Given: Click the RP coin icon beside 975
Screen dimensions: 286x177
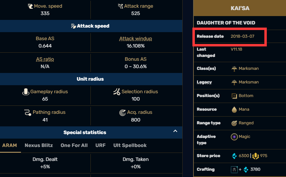Looking at the screenshot, I should point(256,156).
